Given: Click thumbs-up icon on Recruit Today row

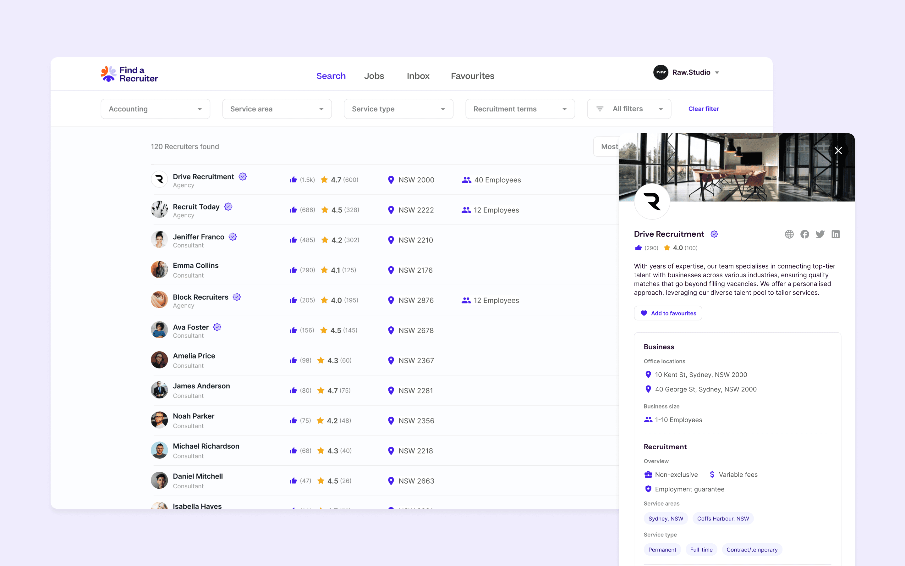Looking at the screenshot, I should click(293, 210).
